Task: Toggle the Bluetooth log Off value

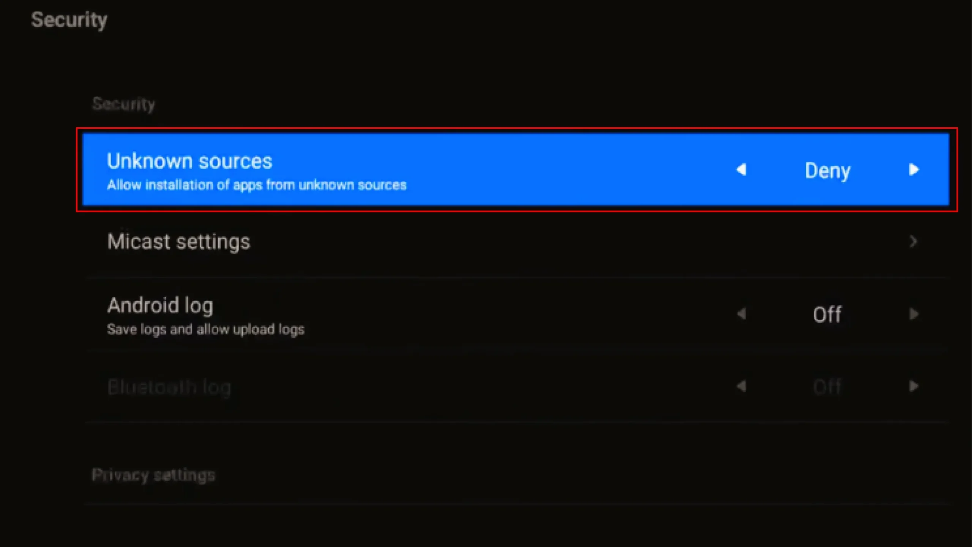Action: coord(827,387)
